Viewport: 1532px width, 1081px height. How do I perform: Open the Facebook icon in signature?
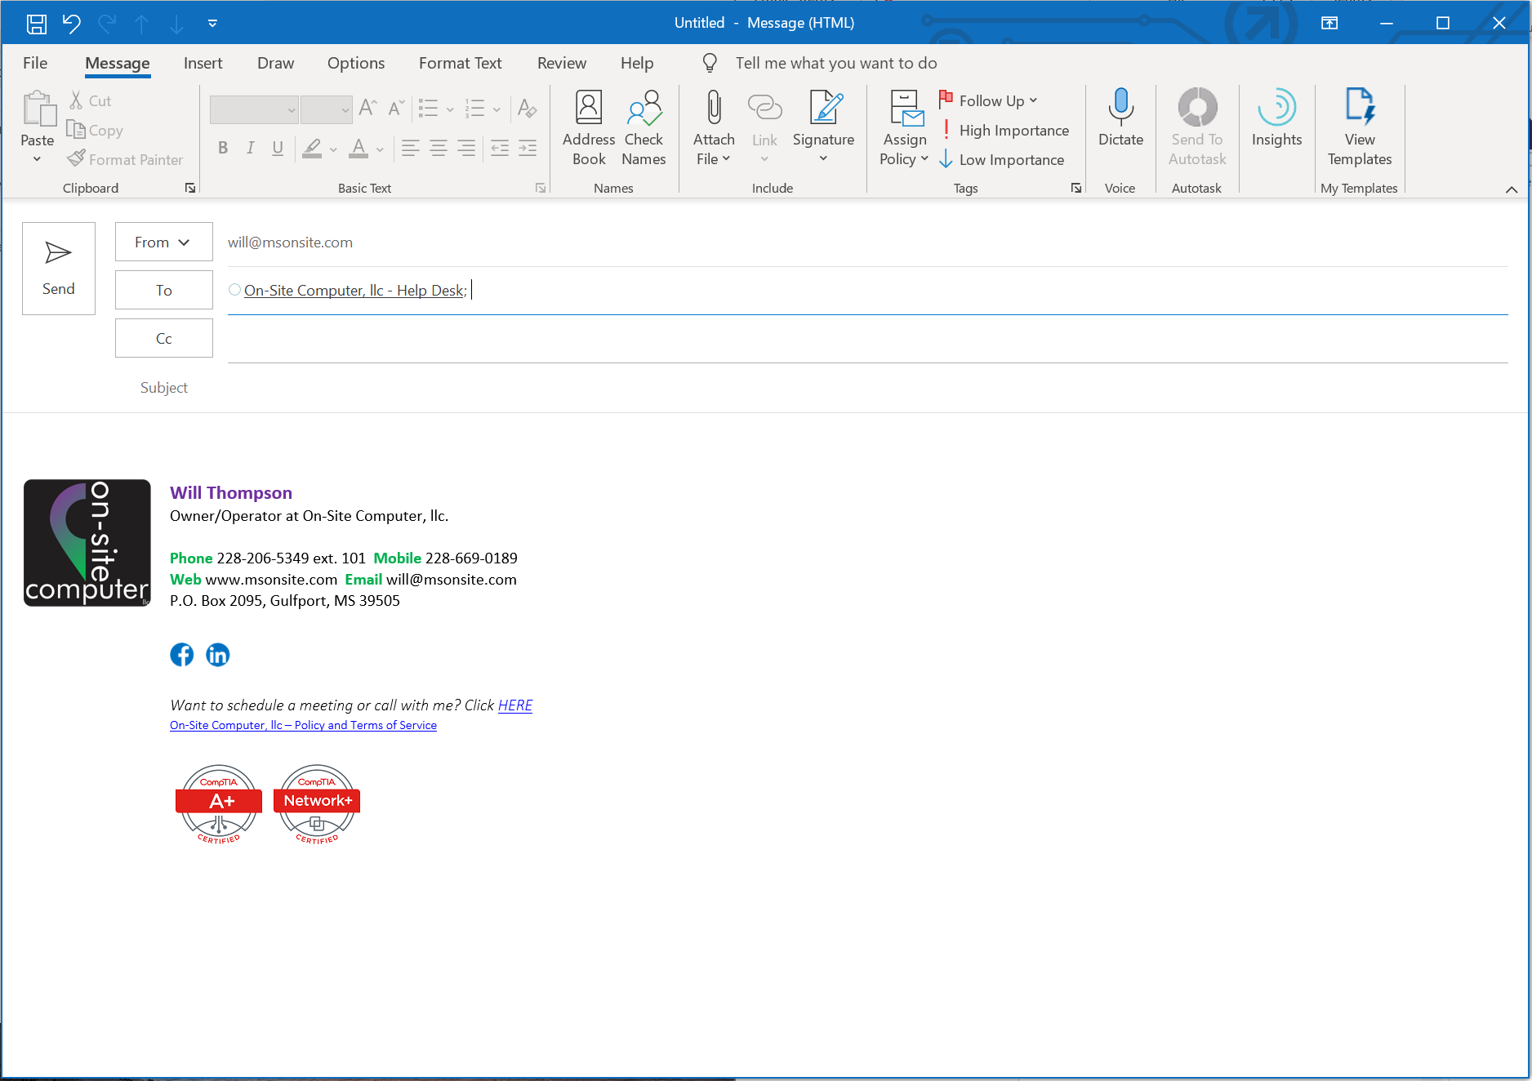point(182,655)
